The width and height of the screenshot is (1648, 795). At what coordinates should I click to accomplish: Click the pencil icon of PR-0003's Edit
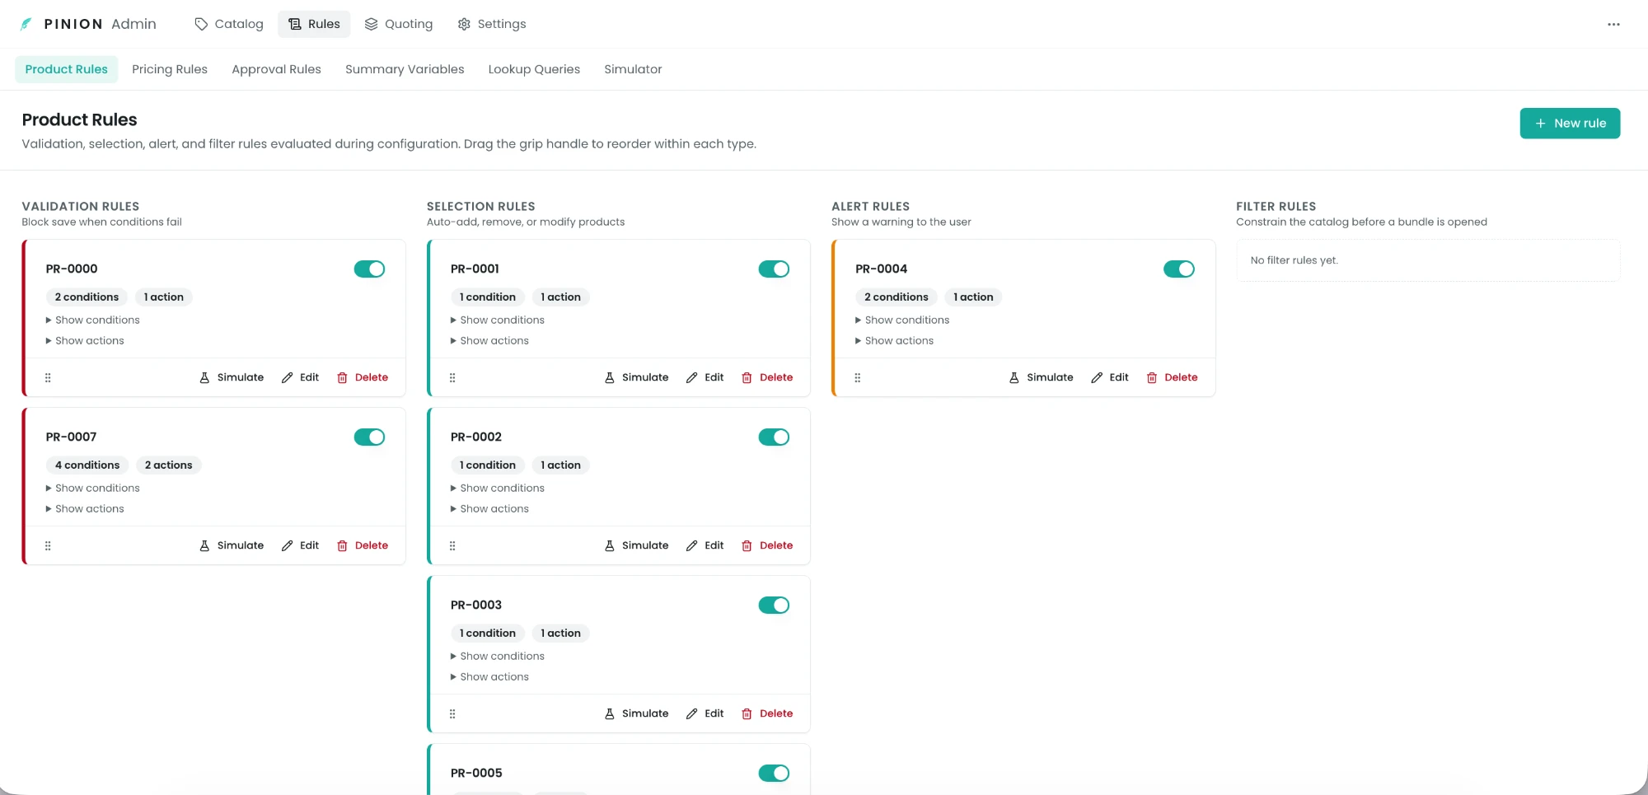point(692,713)
